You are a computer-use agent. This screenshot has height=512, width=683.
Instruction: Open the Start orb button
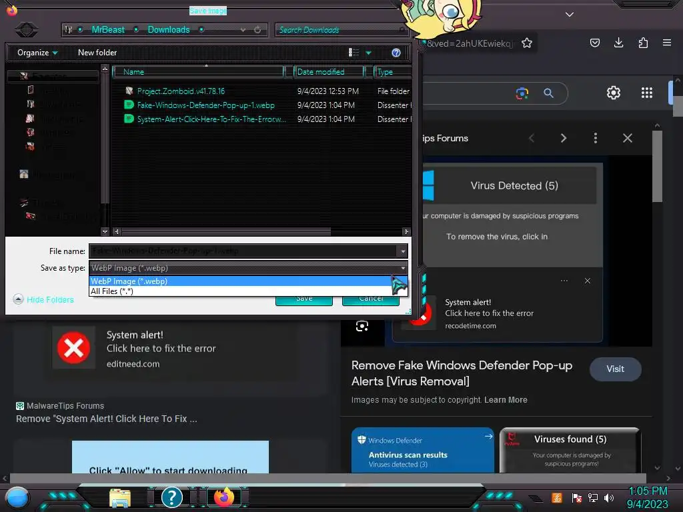click(x=17, y=497)
